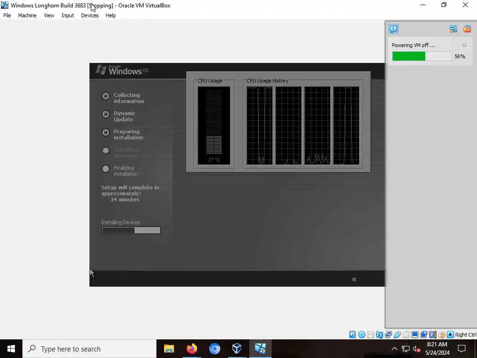Open the Help menu
Image resolution: width=477 pixels, height=358 pixels.
pyautogui.click(x=111, y=15)
